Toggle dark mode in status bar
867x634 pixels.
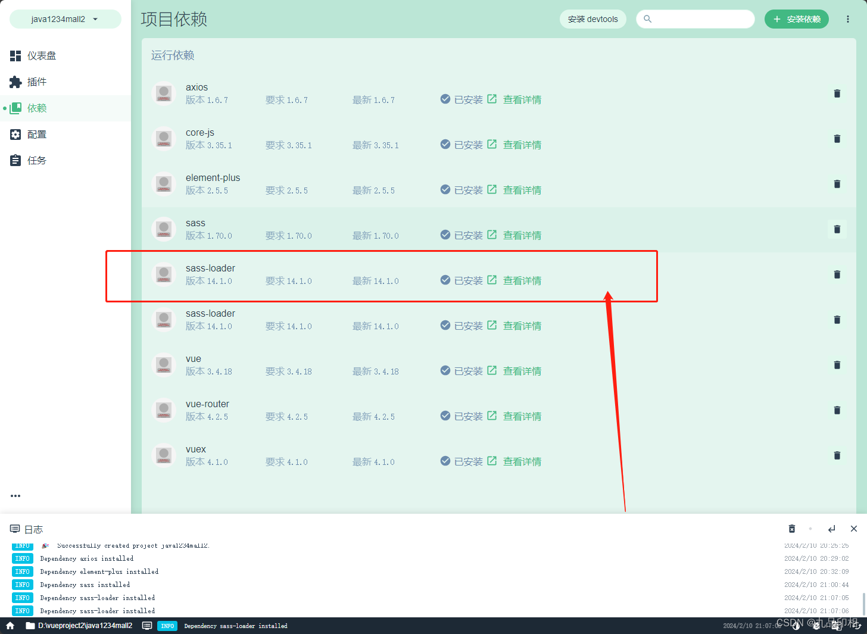pos(796,625)
